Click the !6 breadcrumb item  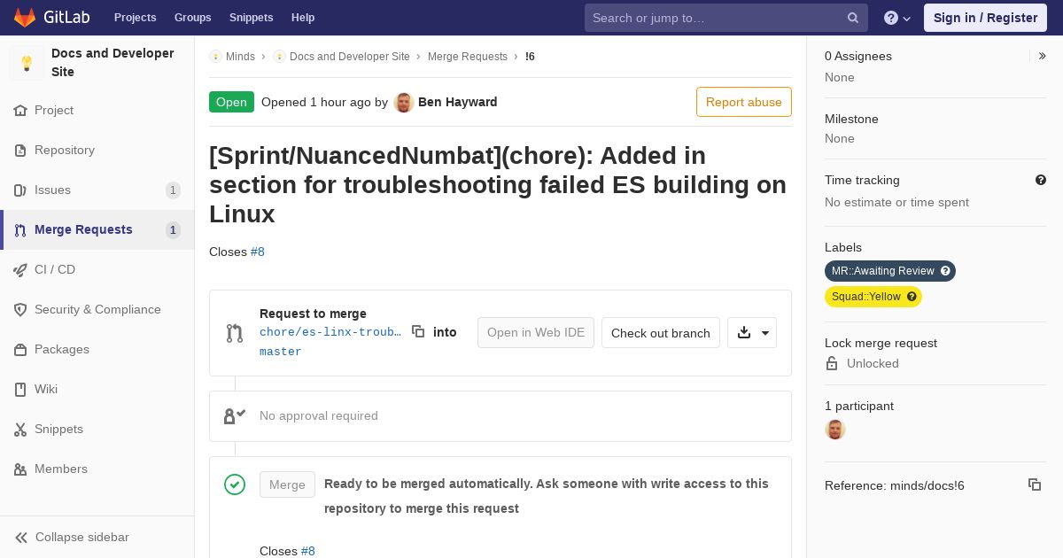(530, 57)
